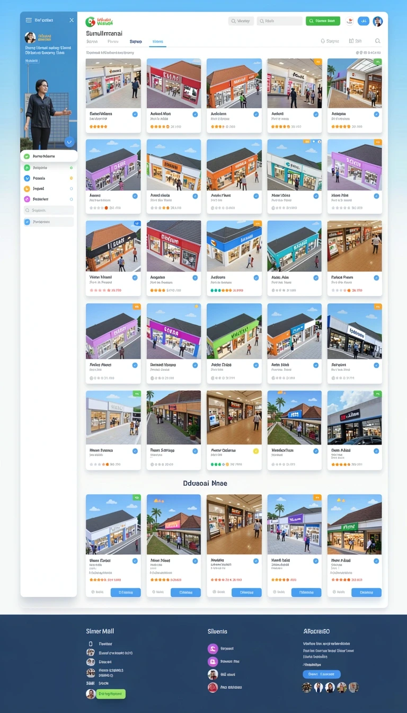The image size is (407, 713).
Task: Click the green corner badge on the dark store with the parked cars
Action: [x=378, y=394]
